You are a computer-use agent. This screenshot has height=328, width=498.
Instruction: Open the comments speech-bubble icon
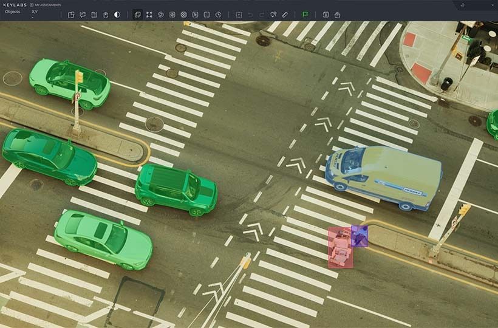click(83, 15)
